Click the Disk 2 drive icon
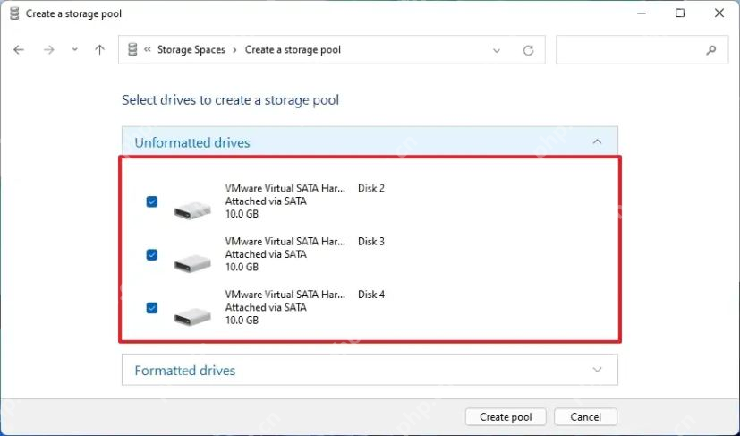 coord(192,210)
